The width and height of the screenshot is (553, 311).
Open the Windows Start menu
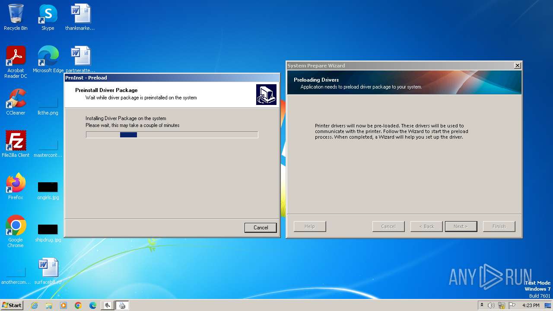pos(12,305)
